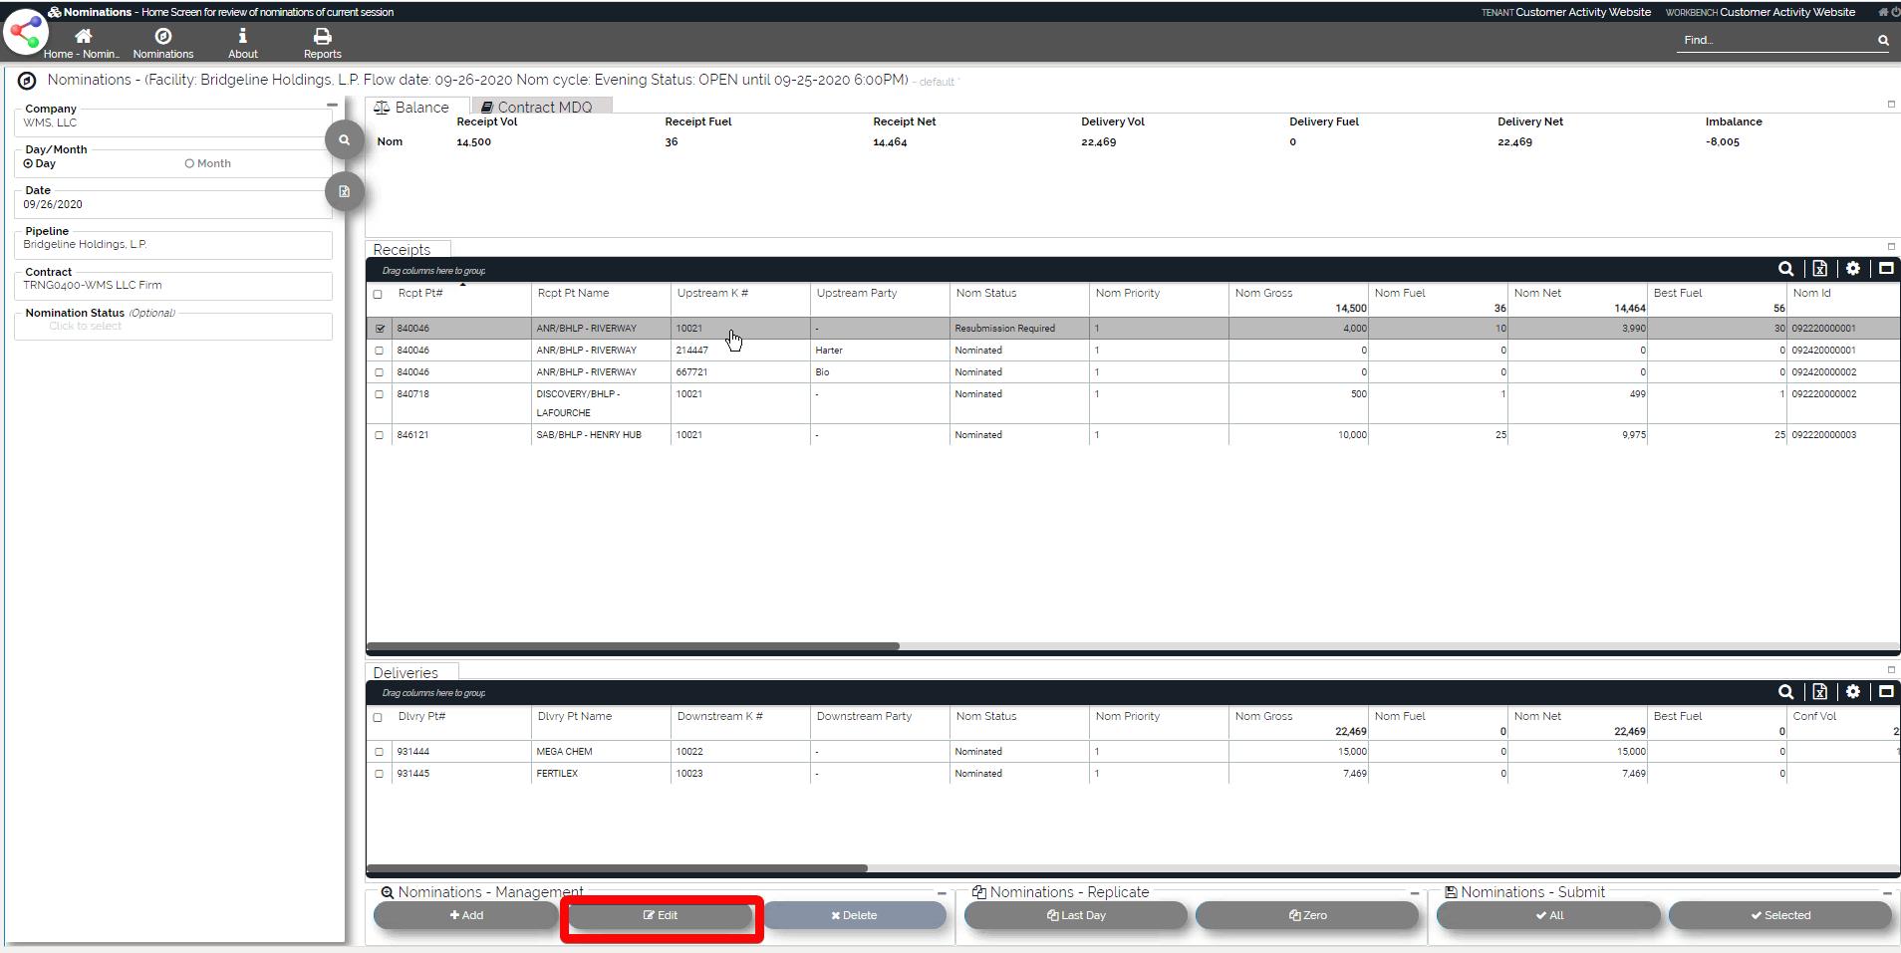Click the round search button beside Company
Screen dimensions: 1901x953
[344, 140]
